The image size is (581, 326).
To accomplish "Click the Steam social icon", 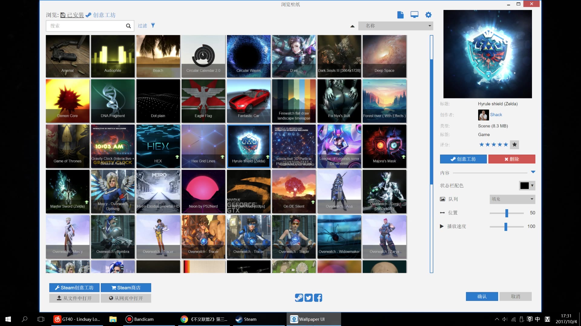I will (x=299, y=298).
